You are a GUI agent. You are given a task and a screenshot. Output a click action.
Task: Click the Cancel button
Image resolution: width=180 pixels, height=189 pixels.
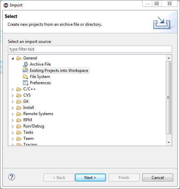[x=158, y=177]
